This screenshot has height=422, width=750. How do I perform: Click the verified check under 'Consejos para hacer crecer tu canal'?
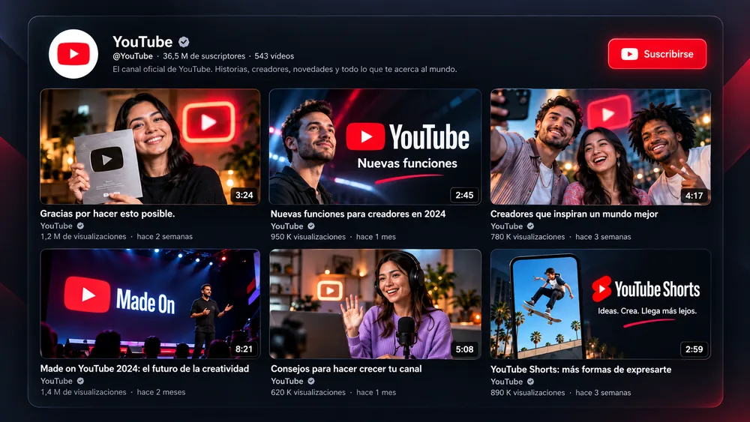point(311,382)
